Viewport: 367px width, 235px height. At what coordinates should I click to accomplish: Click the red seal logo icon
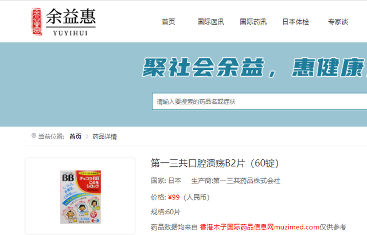click(x=37, y=22)
